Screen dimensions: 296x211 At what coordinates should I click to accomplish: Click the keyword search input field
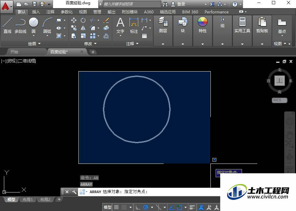(x=132, y=4)
